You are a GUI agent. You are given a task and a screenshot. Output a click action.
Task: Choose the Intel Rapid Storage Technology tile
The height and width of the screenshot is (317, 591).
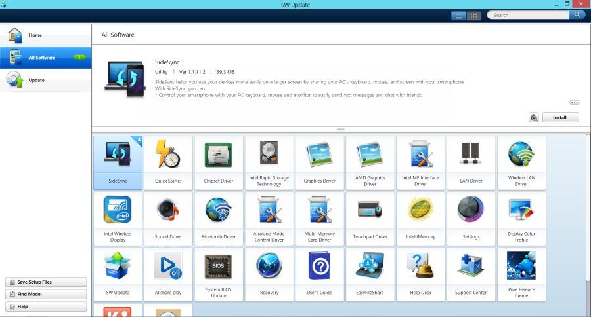pyautogui.click(x=269, y=162)
